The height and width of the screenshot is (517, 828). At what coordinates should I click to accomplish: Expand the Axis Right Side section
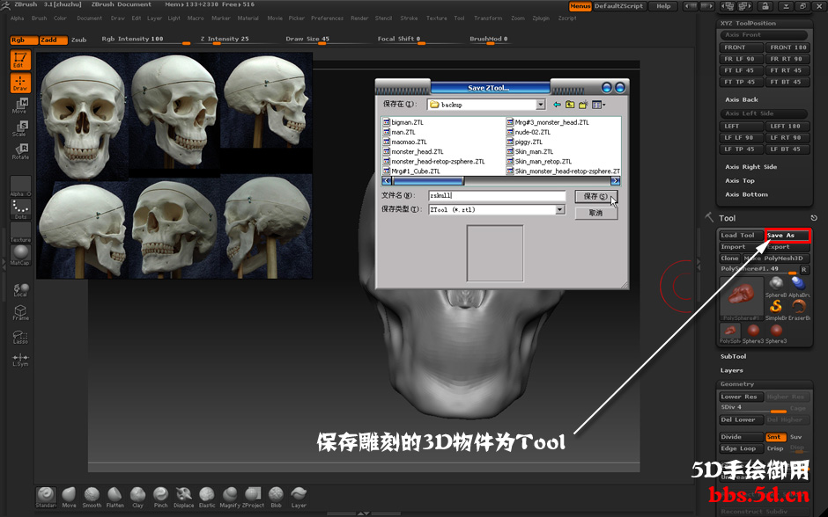click(750, 167)
